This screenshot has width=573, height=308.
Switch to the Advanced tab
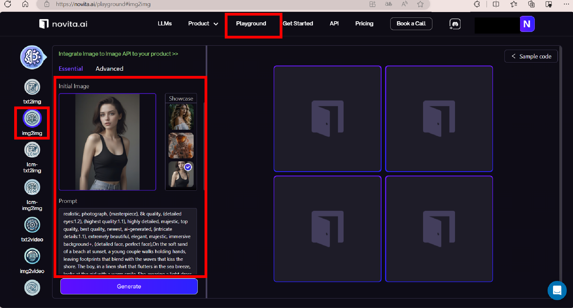click(x=109, y=69)
